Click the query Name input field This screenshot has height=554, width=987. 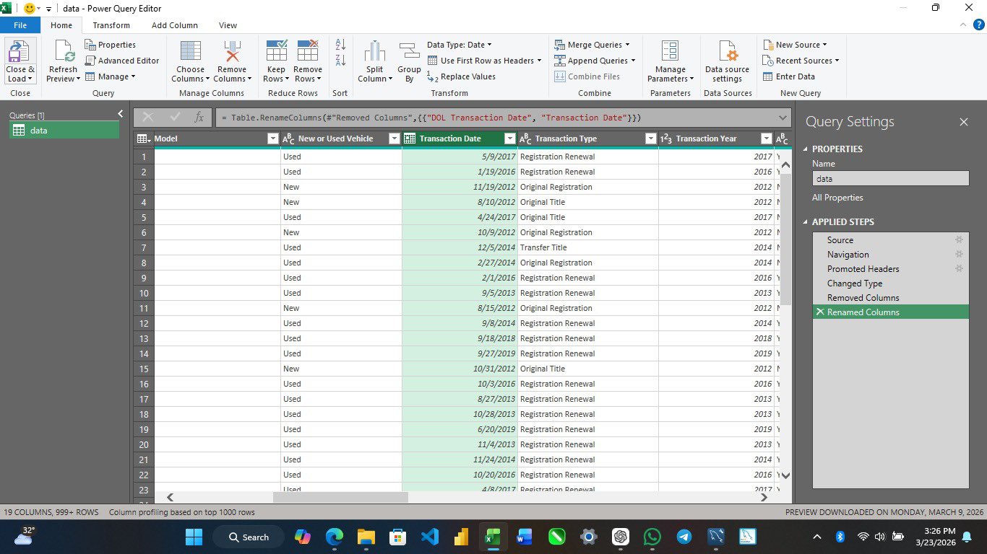click(889, 178)
